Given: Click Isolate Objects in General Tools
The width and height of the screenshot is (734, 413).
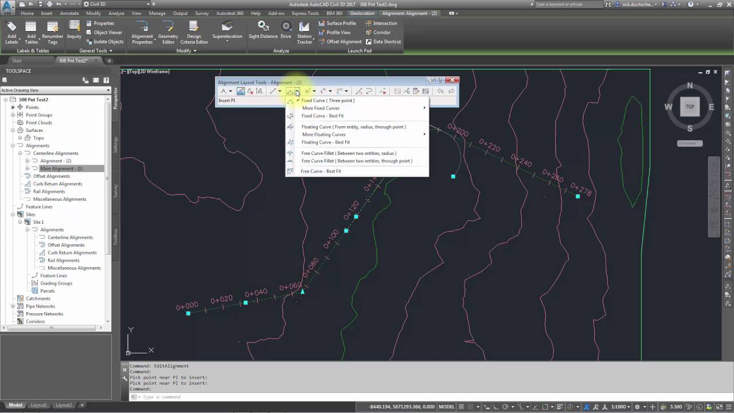Looking at the screenshot, I should tap(104, 42).
